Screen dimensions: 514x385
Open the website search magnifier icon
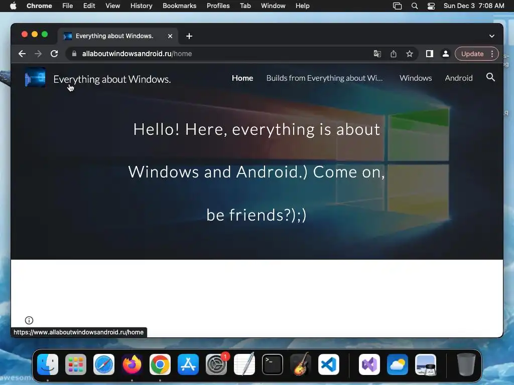490,77
